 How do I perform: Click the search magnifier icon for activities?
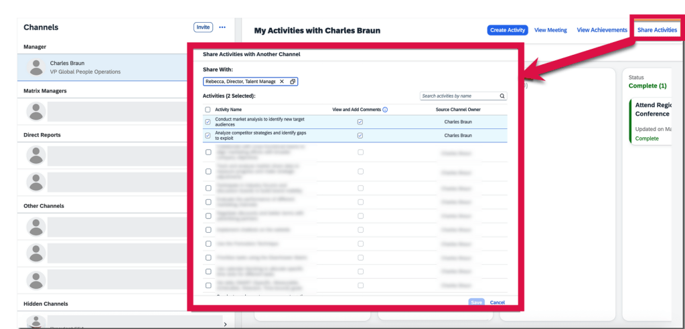[x=502, y=96]
